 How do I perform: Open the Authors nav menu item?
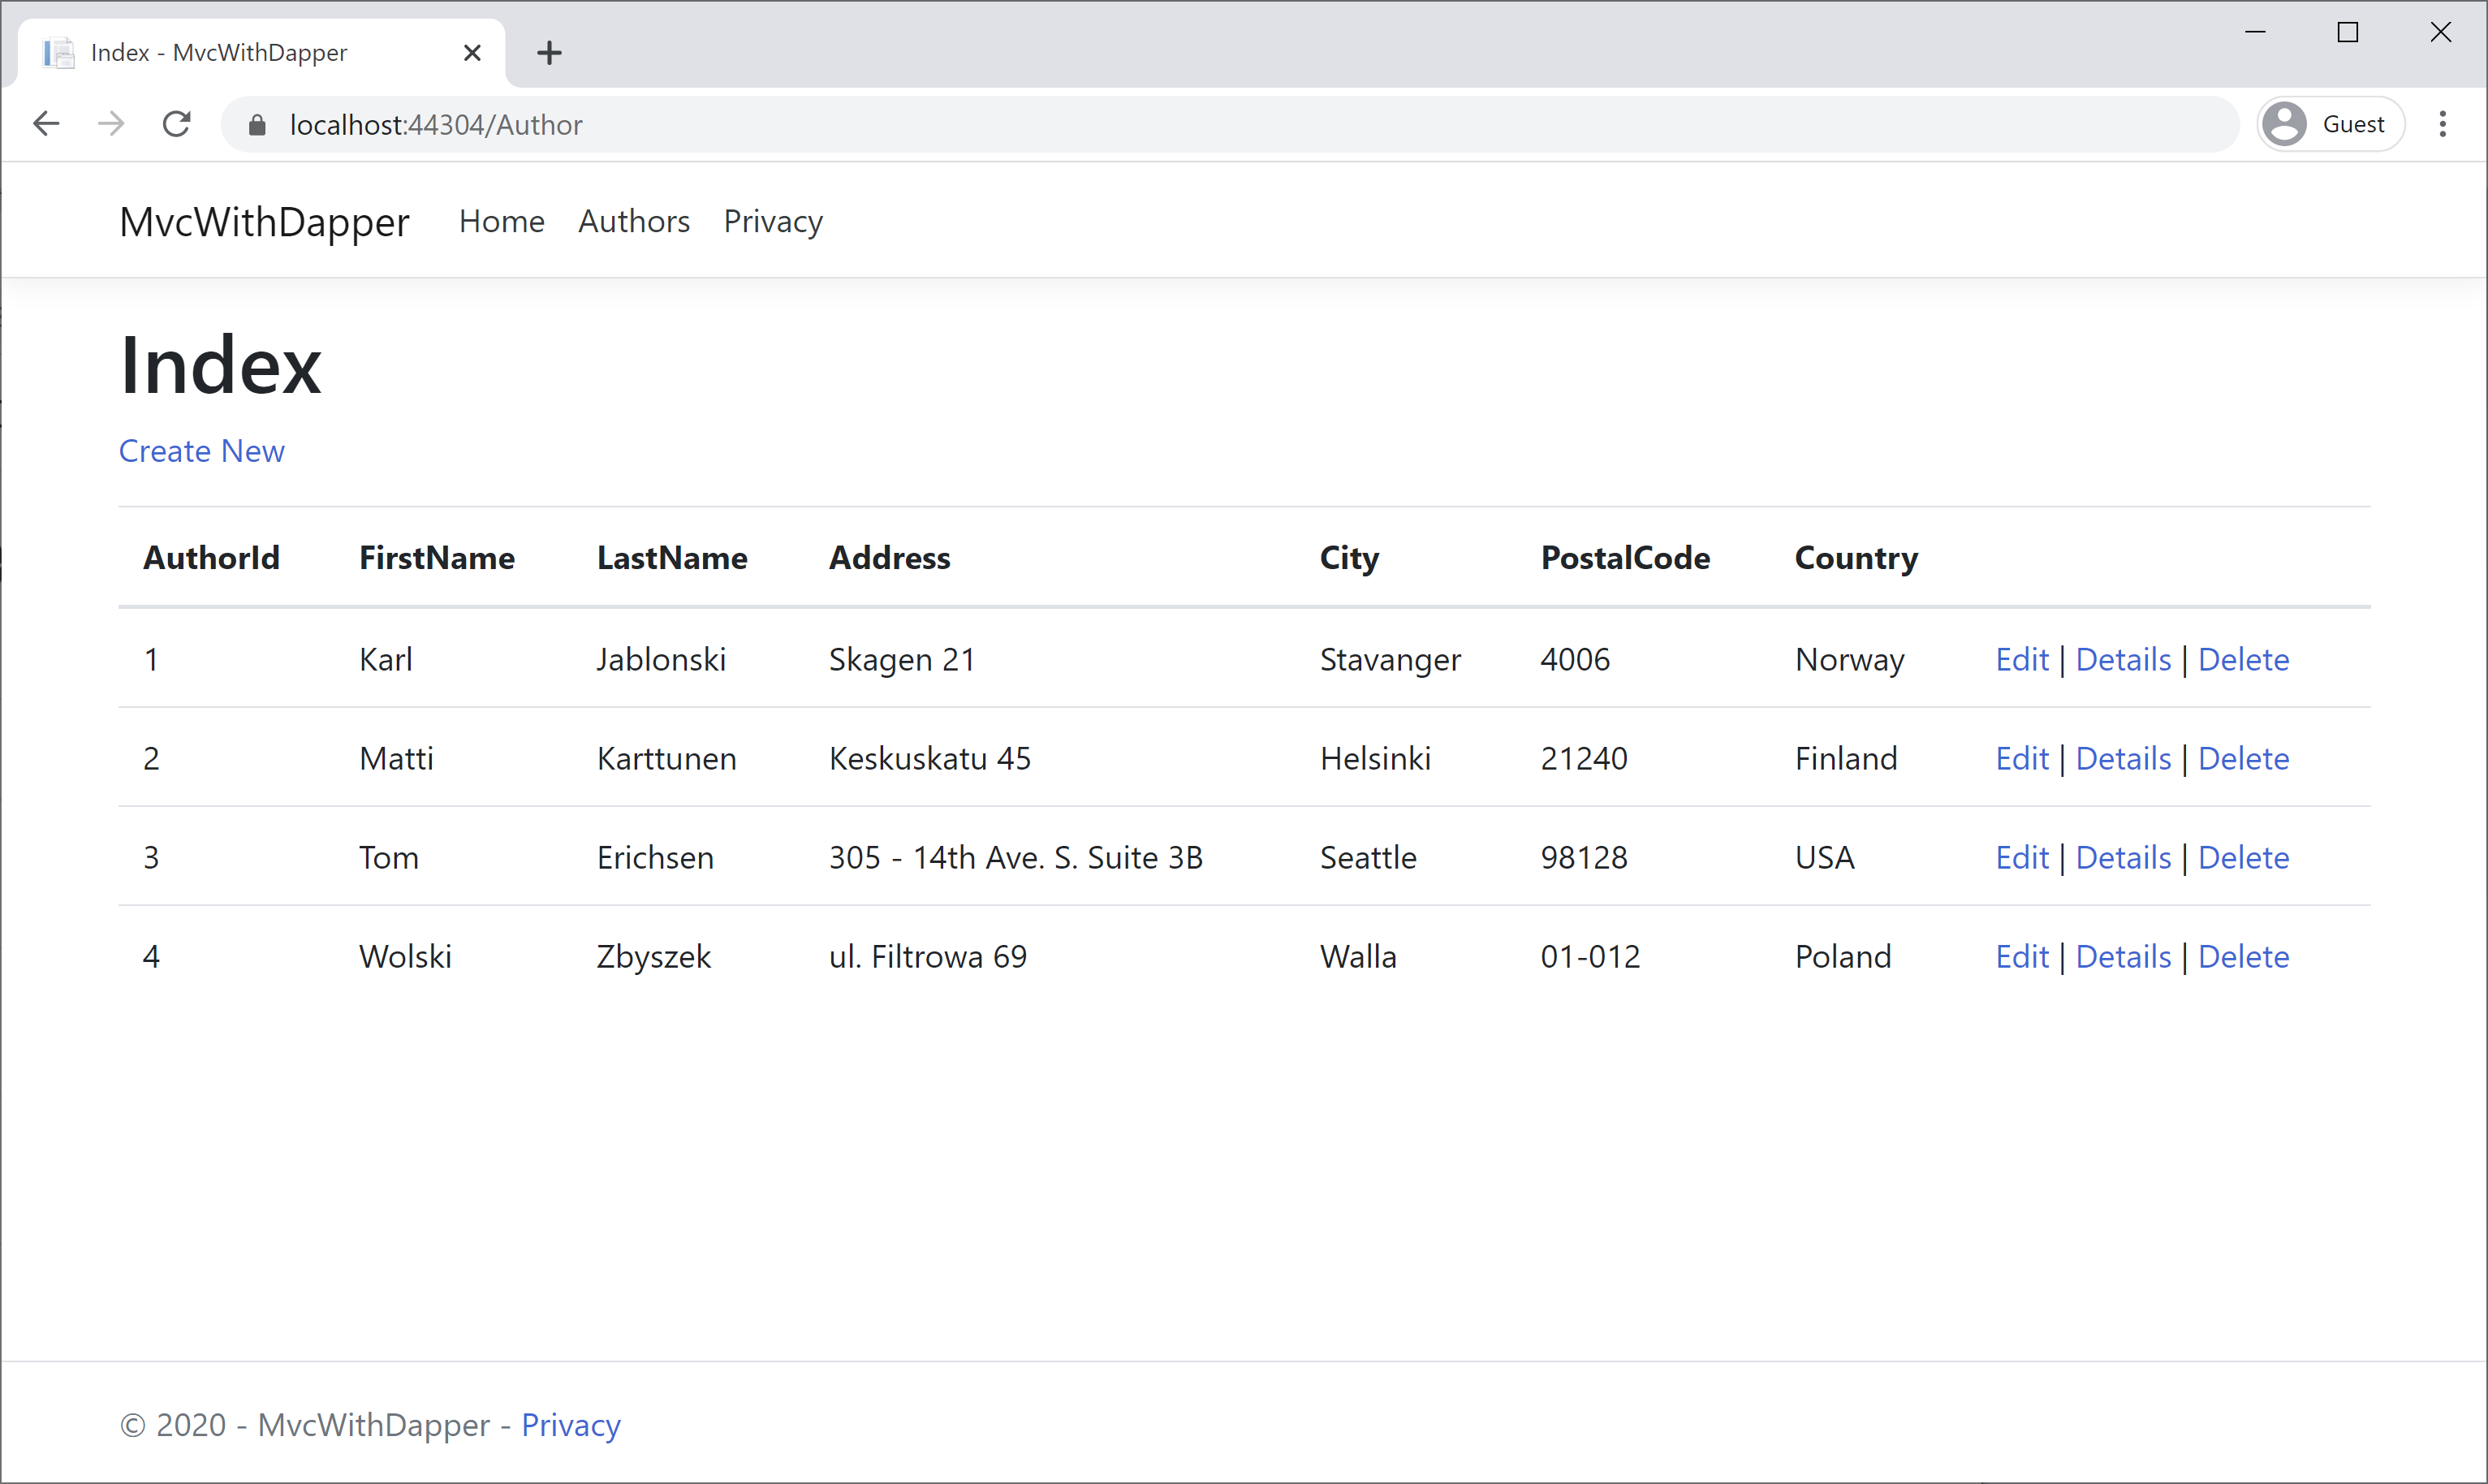(x=634, y=221)
